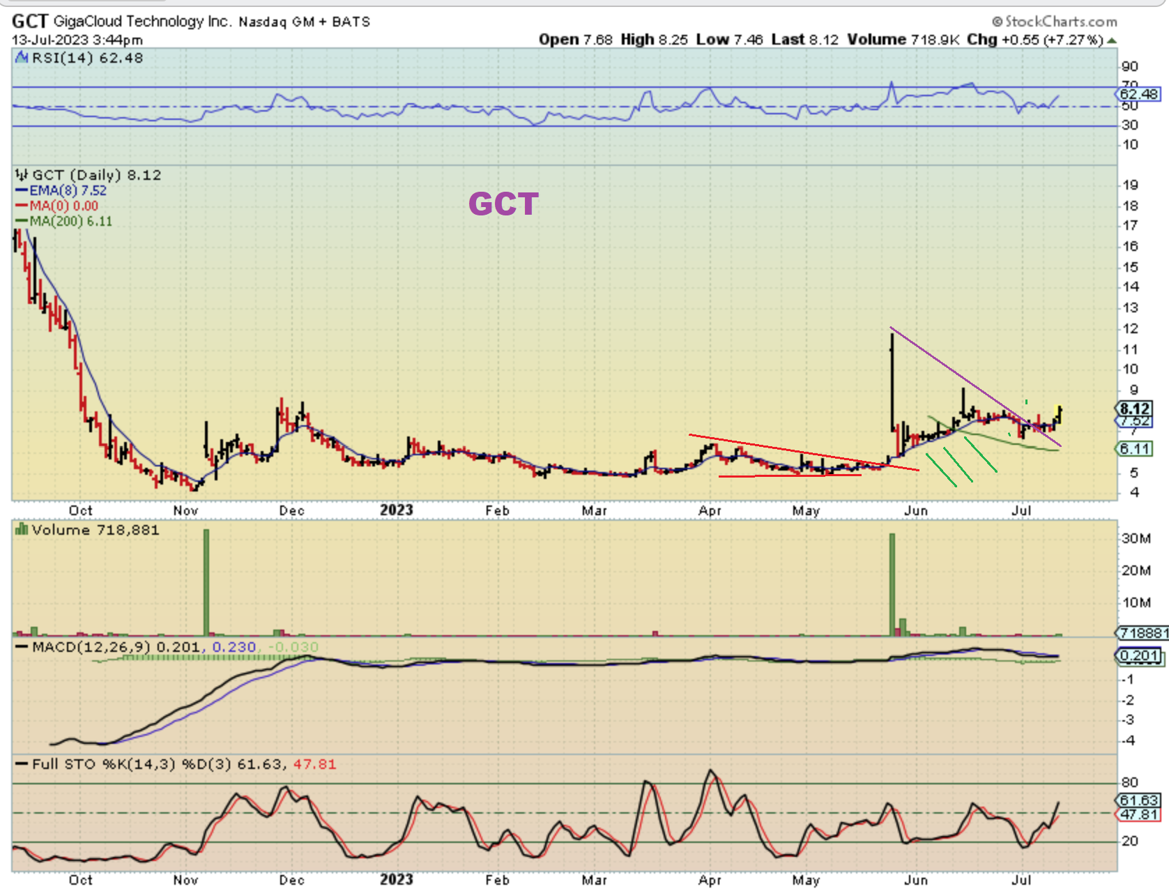This screenshot has height=891, width=1169.
Task: Click the MACD(12,26,9) indicator label
Action: click(x=91, y=647)
